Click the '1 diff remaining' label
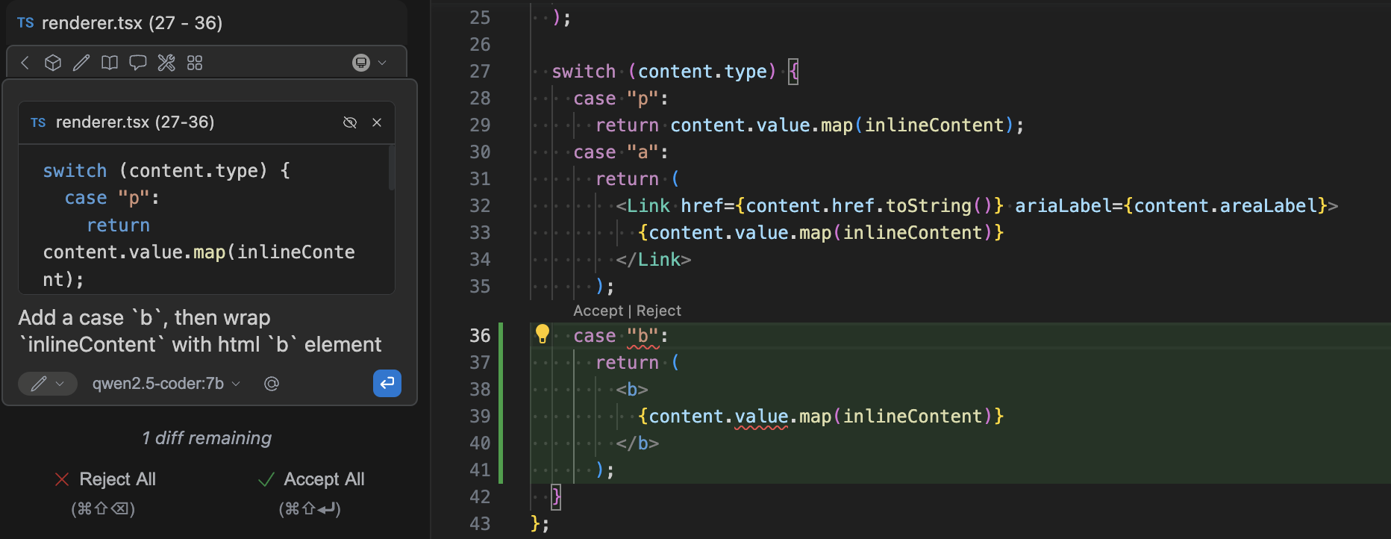 (207, 438)
